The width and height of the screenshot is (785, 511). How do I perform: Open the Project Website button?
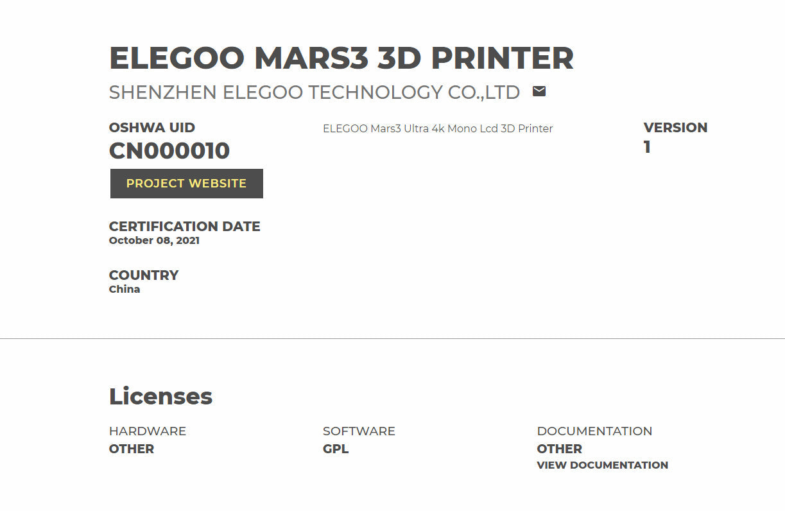coord(186,184)
